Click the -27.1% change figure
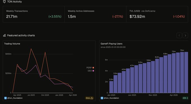Screen dimensions: 191x104 click(x=118, y=16)
